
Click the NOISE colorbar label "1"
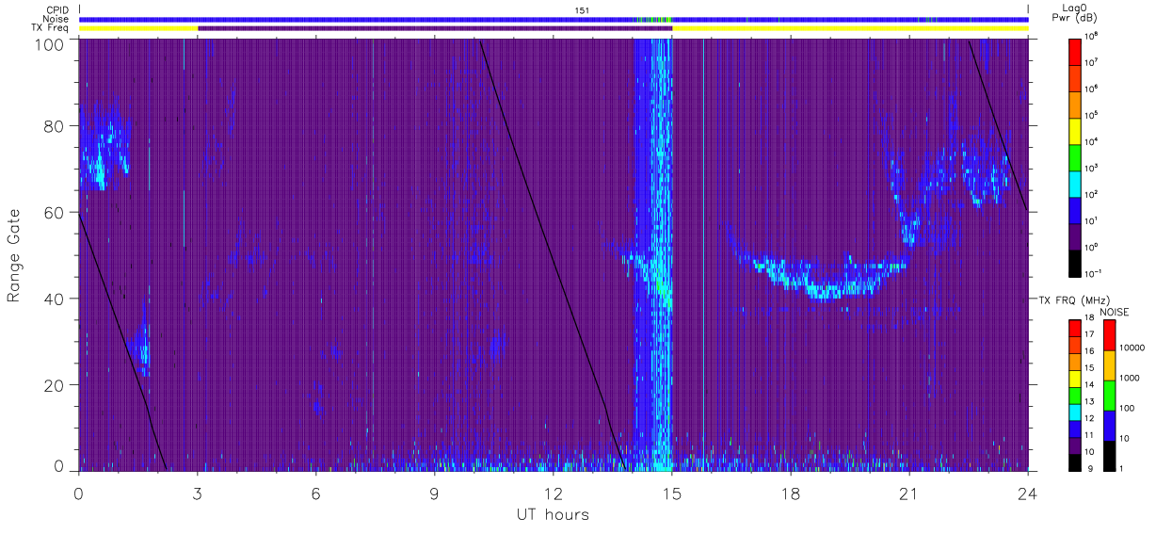tap(1120, 468)
